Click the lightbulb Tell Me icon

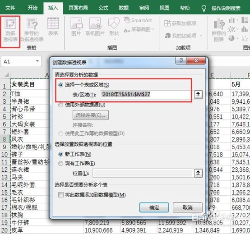pyautogui.click(x=204, y=8)
